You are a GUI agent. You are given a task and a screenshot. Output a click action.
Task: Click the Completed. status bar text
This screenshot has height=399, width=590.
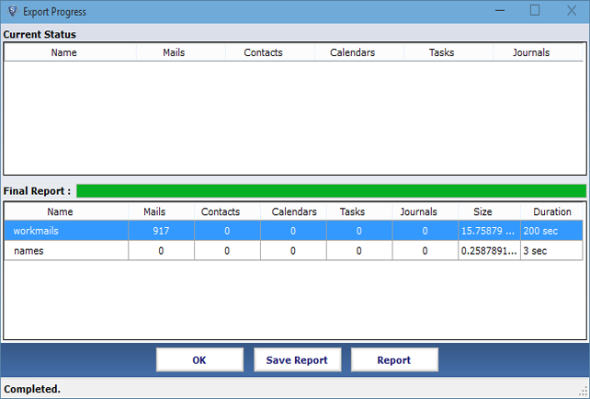[32, 389]
